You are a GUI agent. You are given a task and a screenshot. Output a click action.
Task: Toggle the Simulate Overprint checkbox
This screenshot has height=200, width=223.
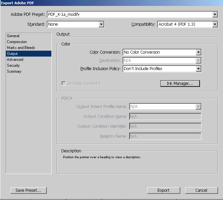[64, 83]
